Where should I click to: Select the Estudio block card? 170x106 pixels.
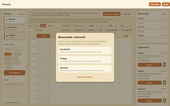[x=15, y=20]
